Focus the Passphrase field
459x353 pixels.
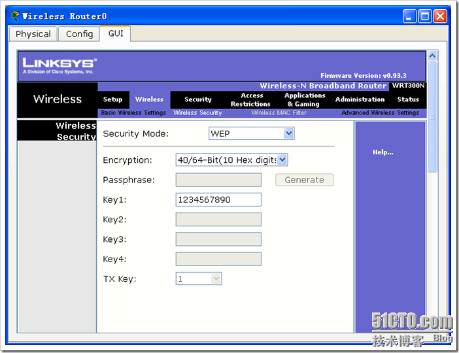tap(218, 180)
